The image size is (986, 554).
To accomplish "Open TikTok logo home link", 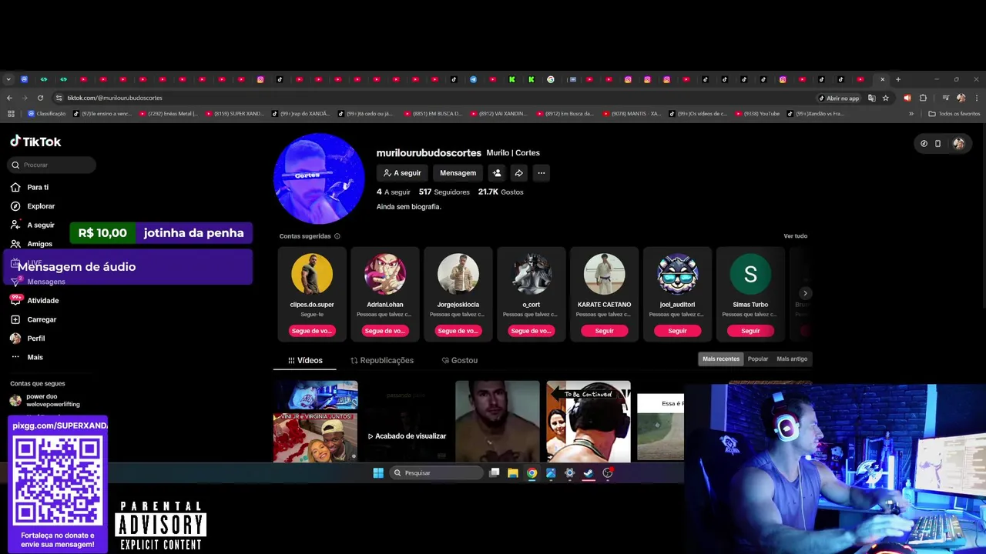I will (x=35, y=142).
